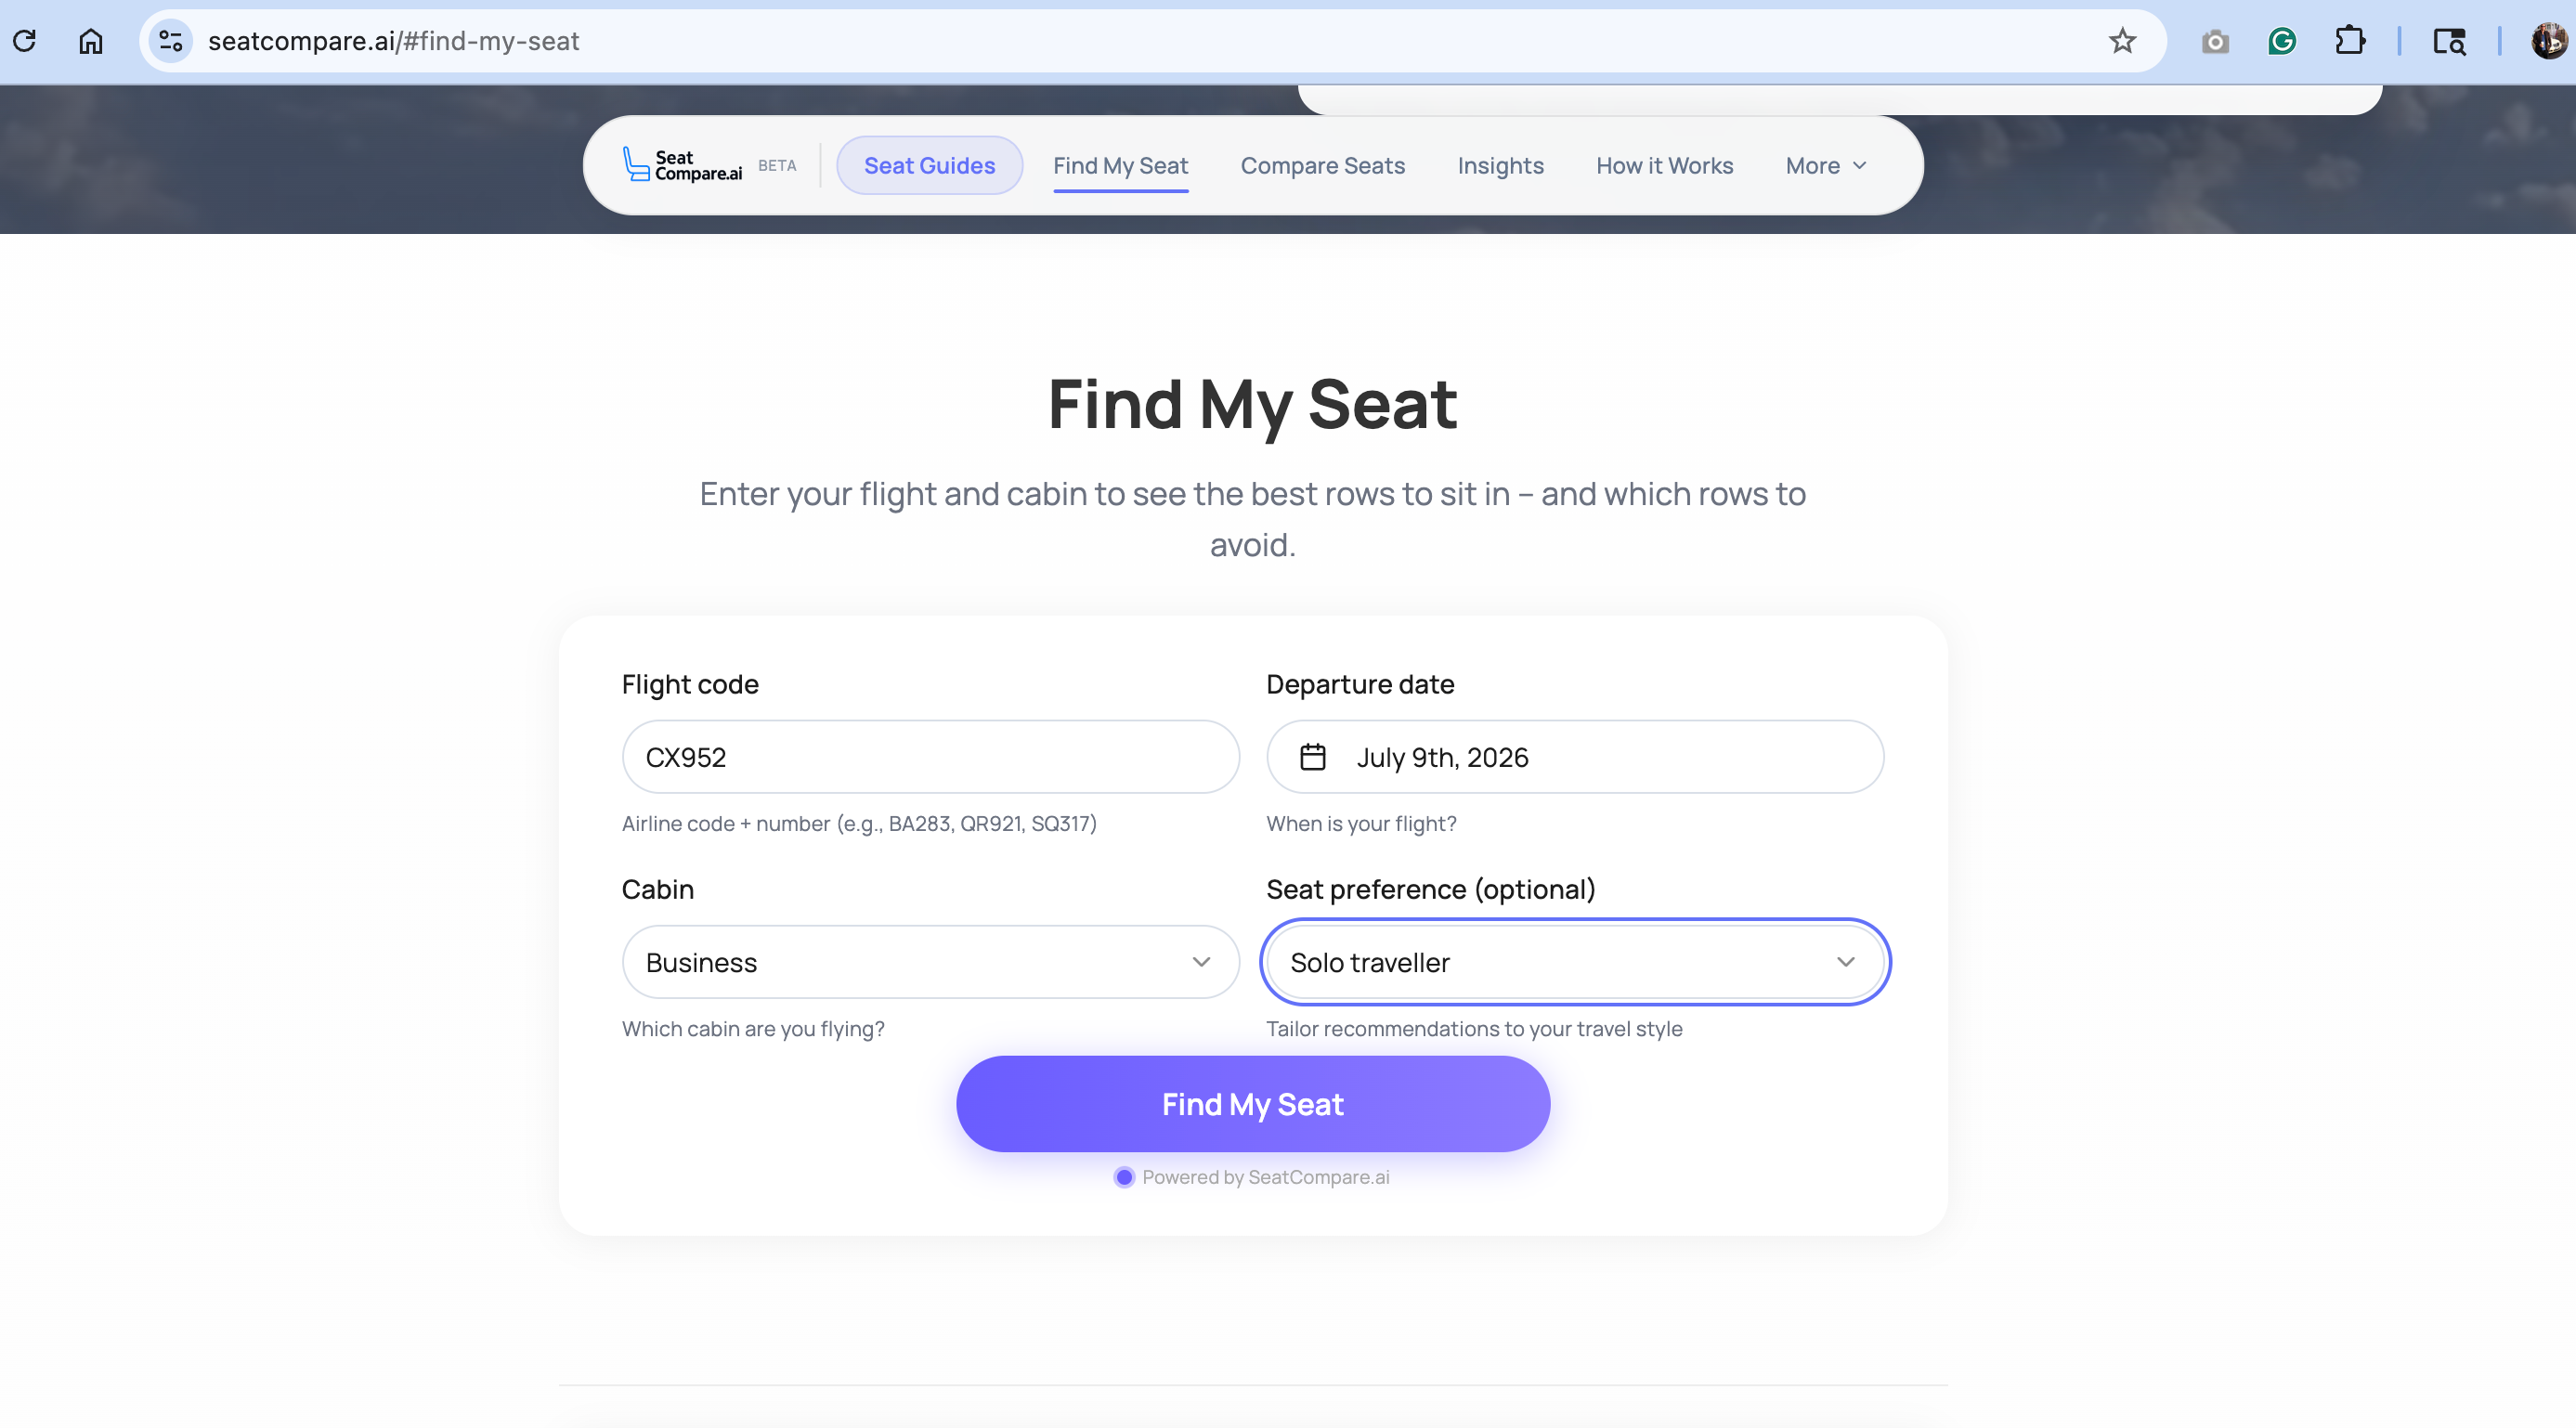Open the Cabin dropdown showing Business
The width and height of the screenshot is (2576, 1428).
coord(929,961)
